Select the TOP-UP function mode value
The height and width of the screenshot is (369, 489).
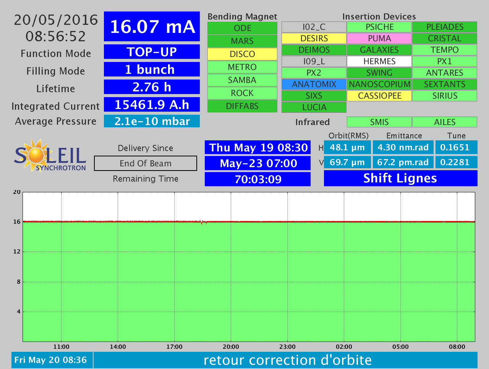(x=152, y=52)
